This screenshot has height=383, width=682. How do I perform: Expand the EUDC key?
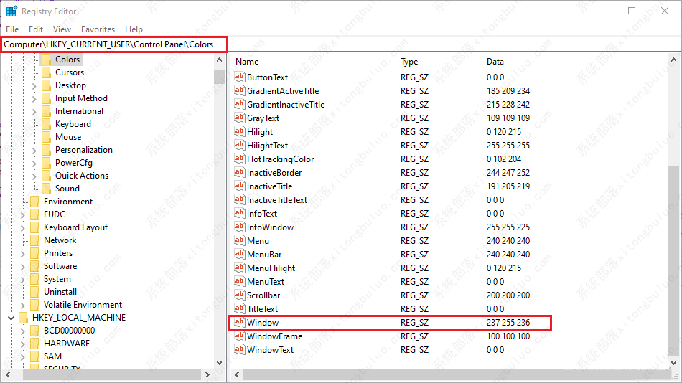(23, 214)
